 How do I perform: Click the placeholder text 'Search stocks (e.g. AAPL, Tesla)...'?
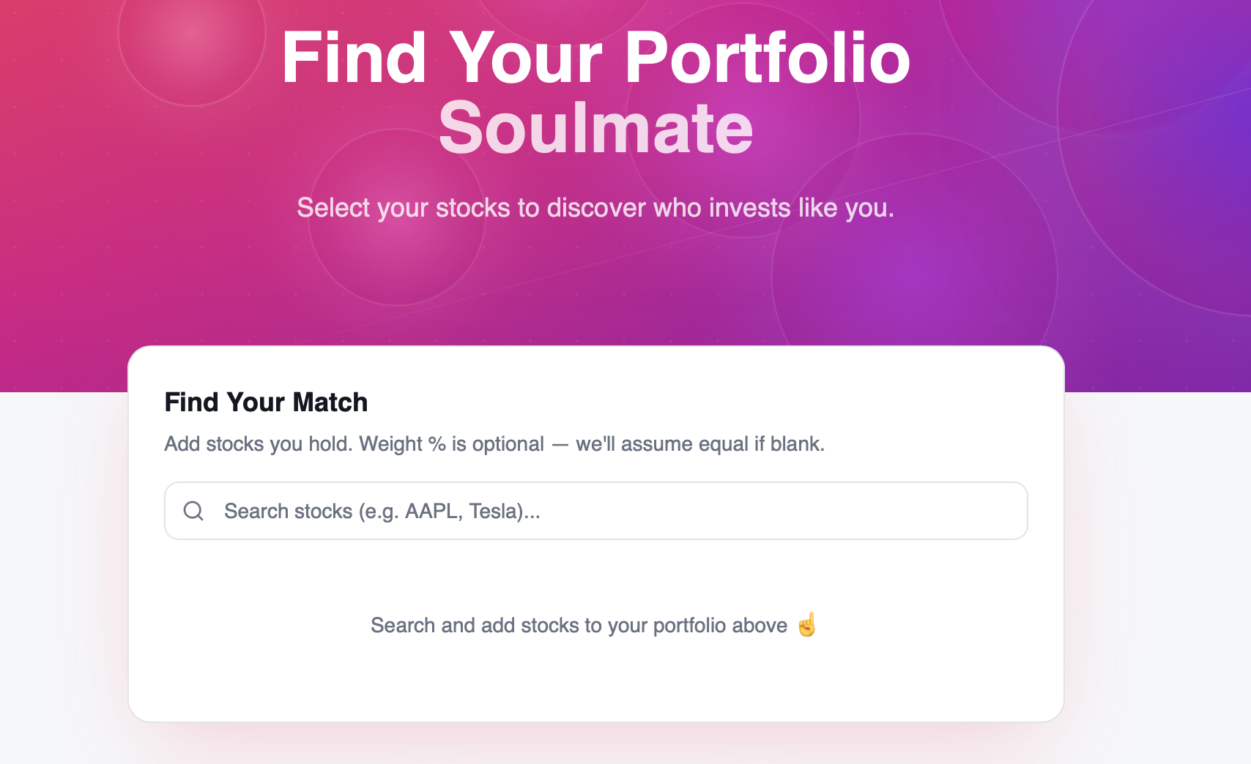click(382, 511)
